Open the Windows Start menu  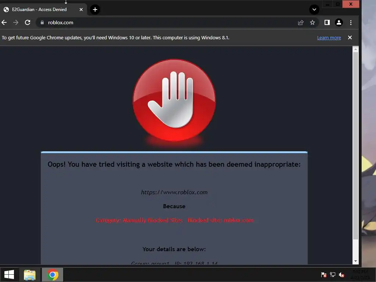pyautogui.click(x=9, y=275)
